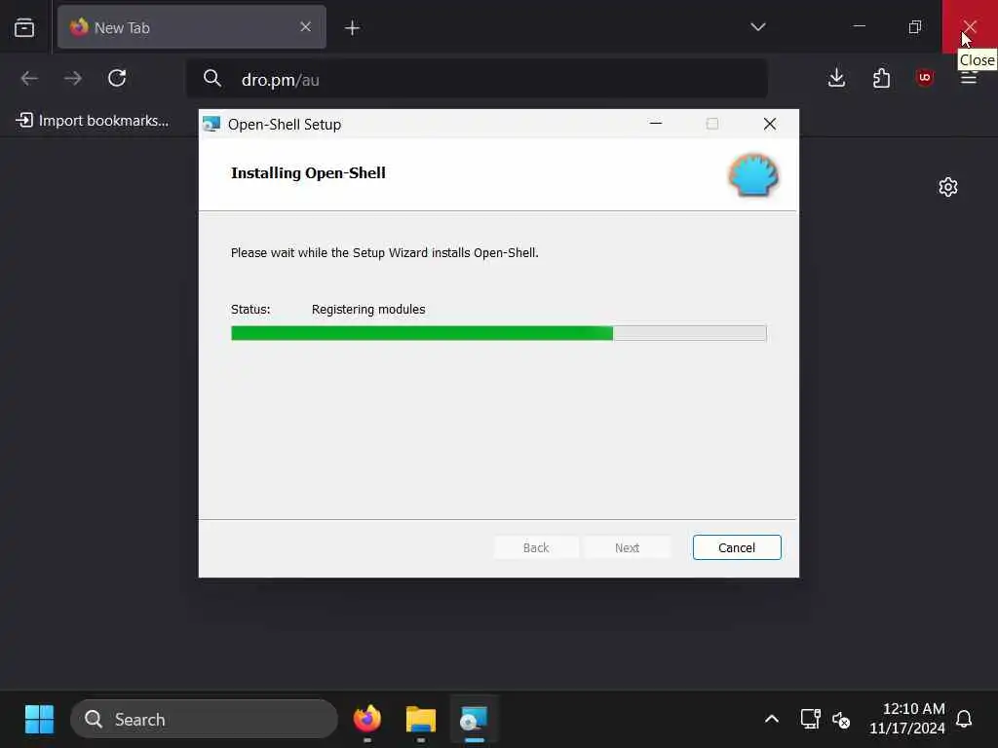Screen dimensions: 998x748
Task: Open the Firefox downloads panel
Action: (x=836, y=78)
